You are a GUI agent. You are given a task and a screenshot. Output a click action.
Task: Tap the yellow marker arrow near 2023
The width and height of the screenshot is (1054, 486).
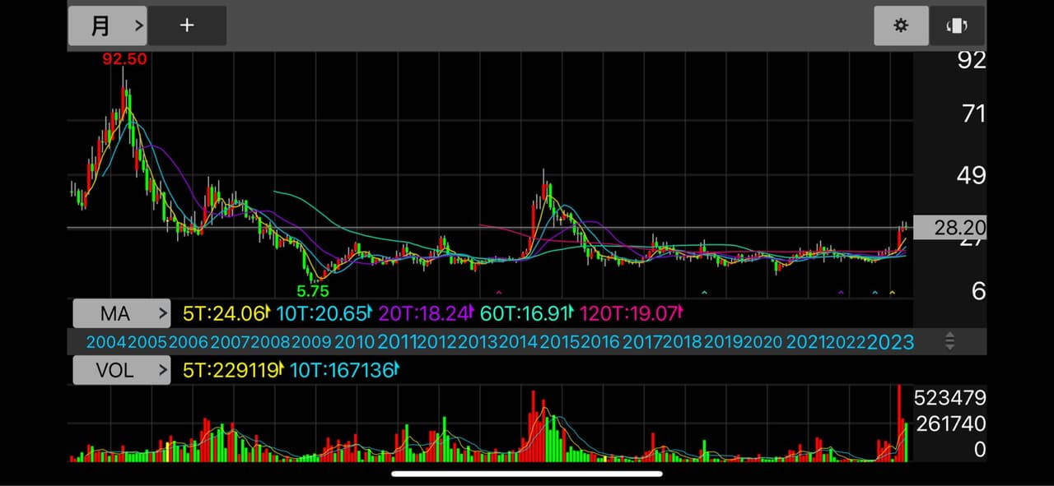click(x=892, y=293)
